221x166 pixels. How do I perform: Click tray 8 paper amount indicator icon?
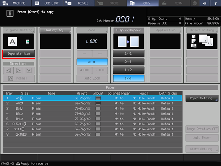98,134
